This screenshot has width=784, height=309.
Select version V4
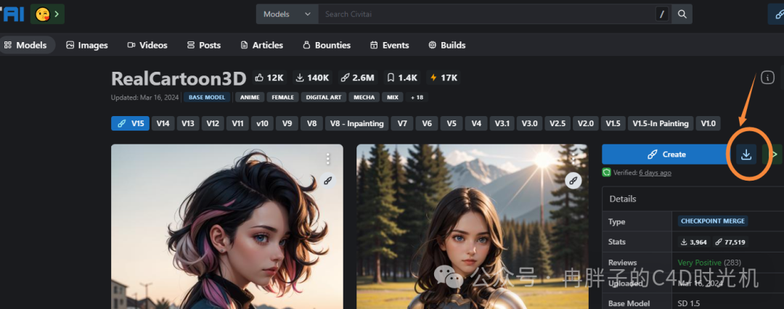coord(476,123)
